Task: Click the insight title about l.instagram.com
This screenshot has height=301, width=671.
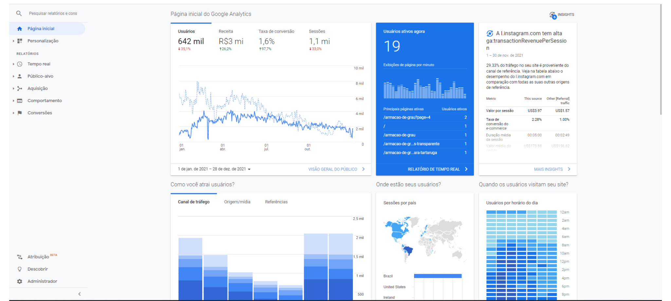Action: click(x=526, y=41)
